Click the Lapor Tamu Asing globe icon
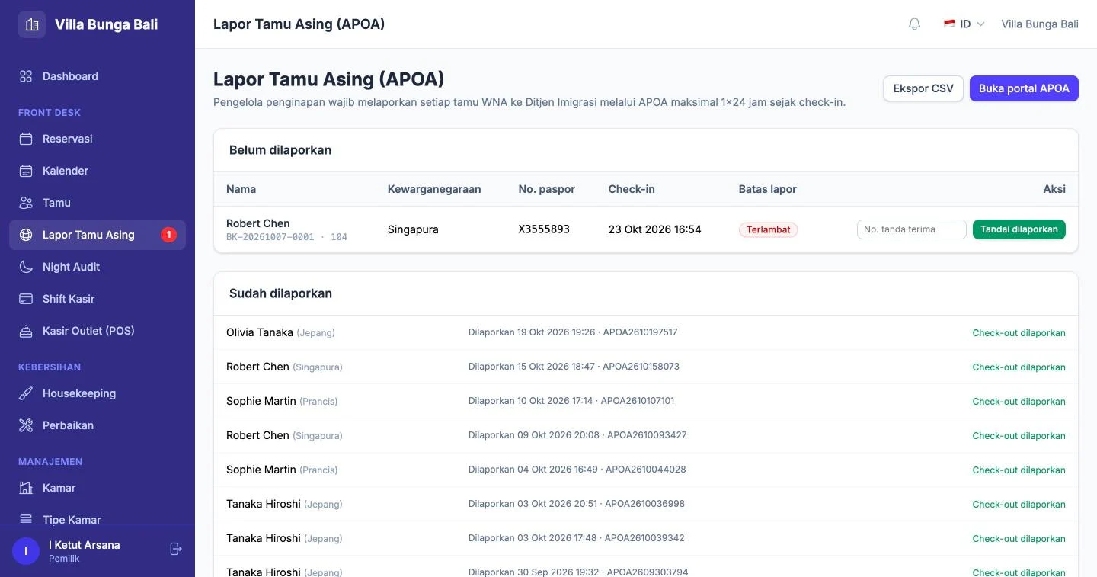This screenshot has width=1097, height=577. coord(26,235)
